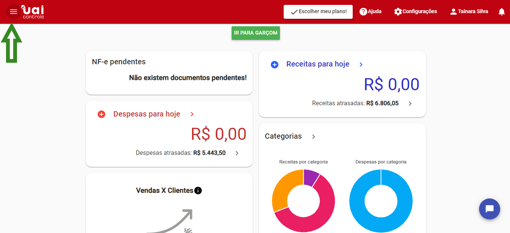
Task: Add new receita with blue plus icon
Action: tap(275, 65)
